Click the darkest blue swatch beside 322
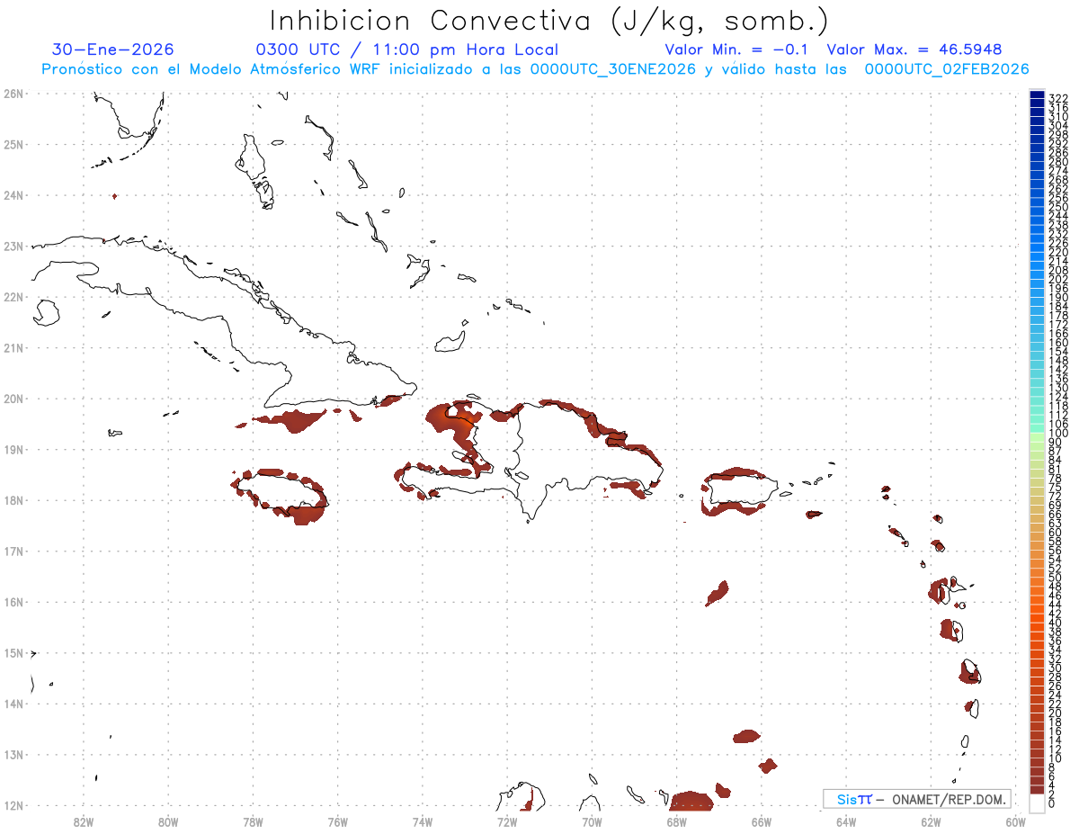The width and height of the screenshot is (1079, 834). [x=1037, y=95]
